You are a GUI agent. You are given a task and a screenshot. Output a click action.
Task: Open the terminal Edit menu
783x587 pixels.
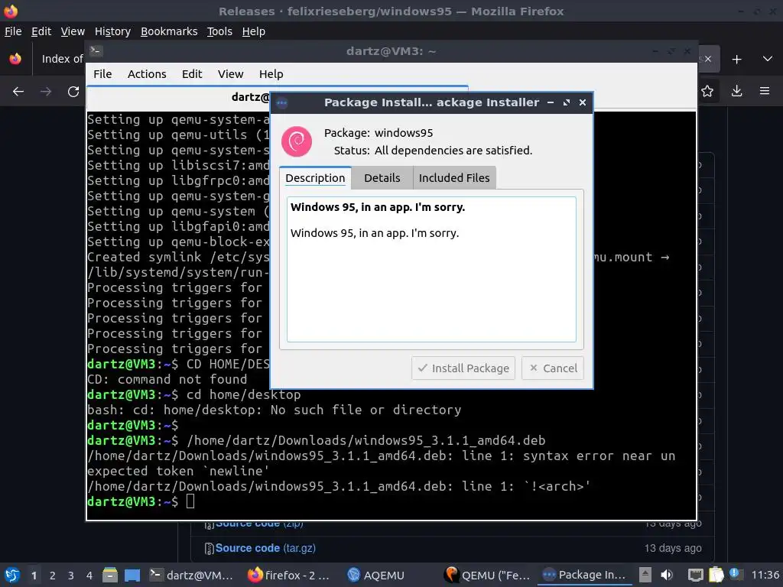coord(192,74)
